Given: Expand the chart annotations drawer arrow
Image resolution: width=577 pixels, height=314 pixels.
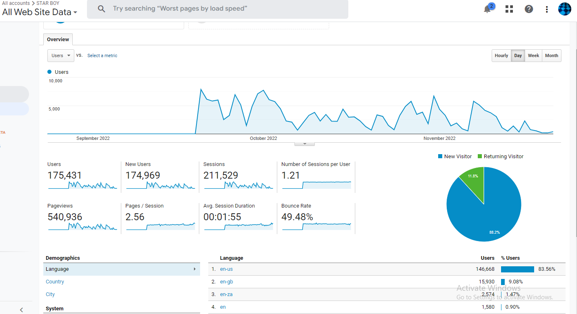Looking at the screenshot, I should (x=305, y=144).
